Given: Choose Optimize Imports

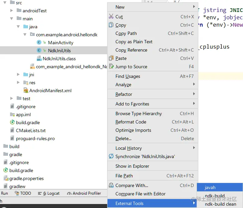Looking at the screenshot, I should coord(153,130).
